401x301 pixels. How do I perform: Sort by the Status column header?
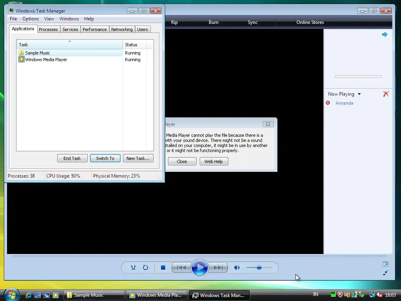tap(135, 45)
